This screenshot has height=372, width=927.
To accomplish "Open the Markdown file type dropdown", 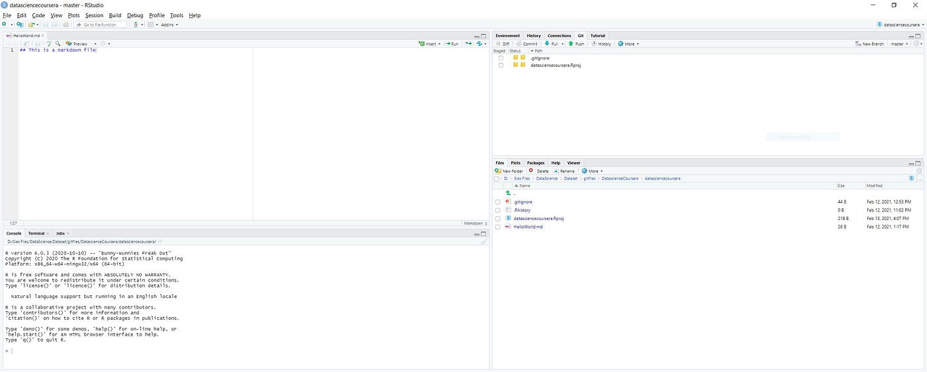I will coord(475,223).
